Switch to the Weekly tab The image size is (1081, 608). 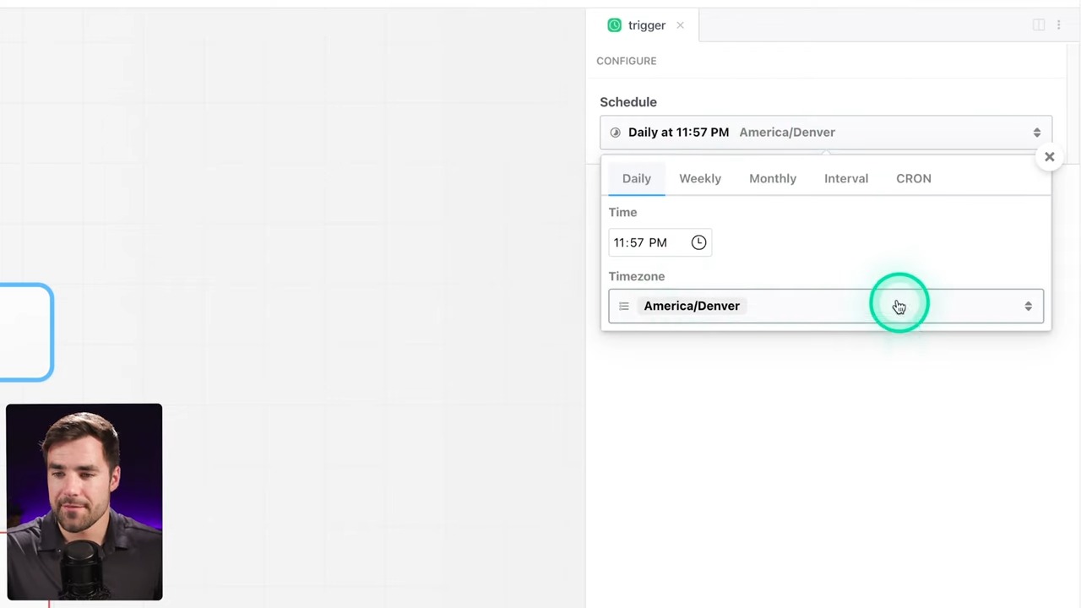699,178
